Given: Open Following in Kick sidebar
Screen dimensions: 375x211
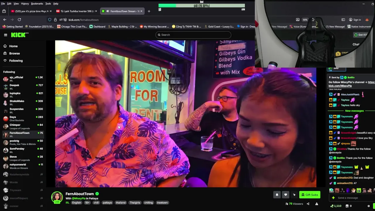Looking at the screenshot, I should (x=16, y=61).
